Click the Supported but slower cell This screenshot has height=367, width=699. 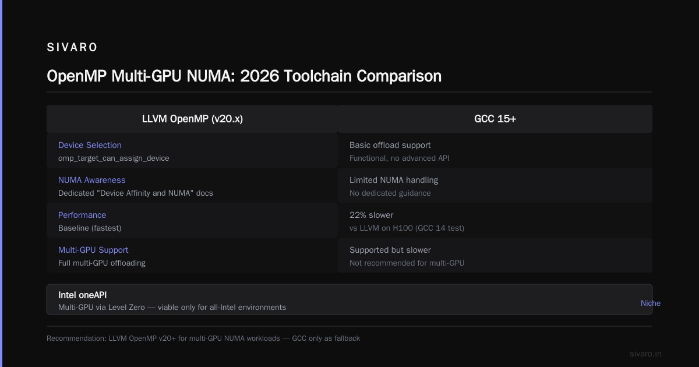495,256
